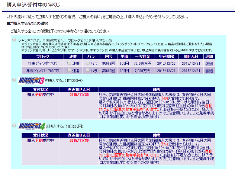Select the NUMBERS3 purchase radio button
The width and height of the screenshot is (238, 173).
pyautogui.click(x=14, y=80)
